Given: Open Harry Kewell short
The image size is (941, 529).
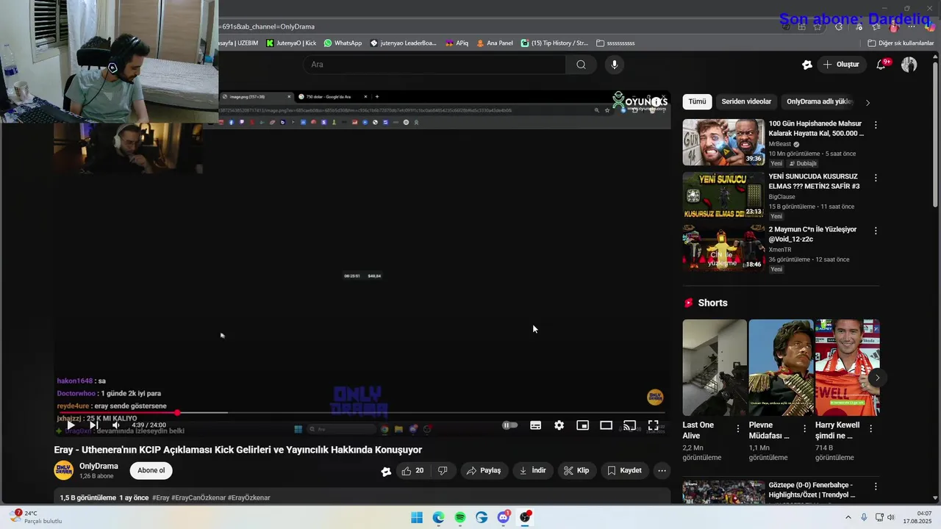Looking at the screenshot, I should pos(847,367).
